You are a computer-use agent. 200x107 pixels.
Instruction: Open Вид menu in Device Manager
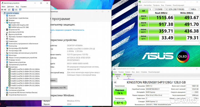[17, 7]
